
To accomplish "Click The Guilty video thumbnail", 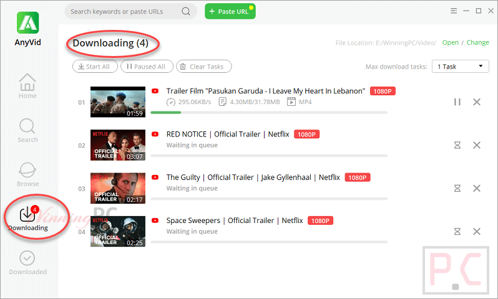I will pos(118,188).
